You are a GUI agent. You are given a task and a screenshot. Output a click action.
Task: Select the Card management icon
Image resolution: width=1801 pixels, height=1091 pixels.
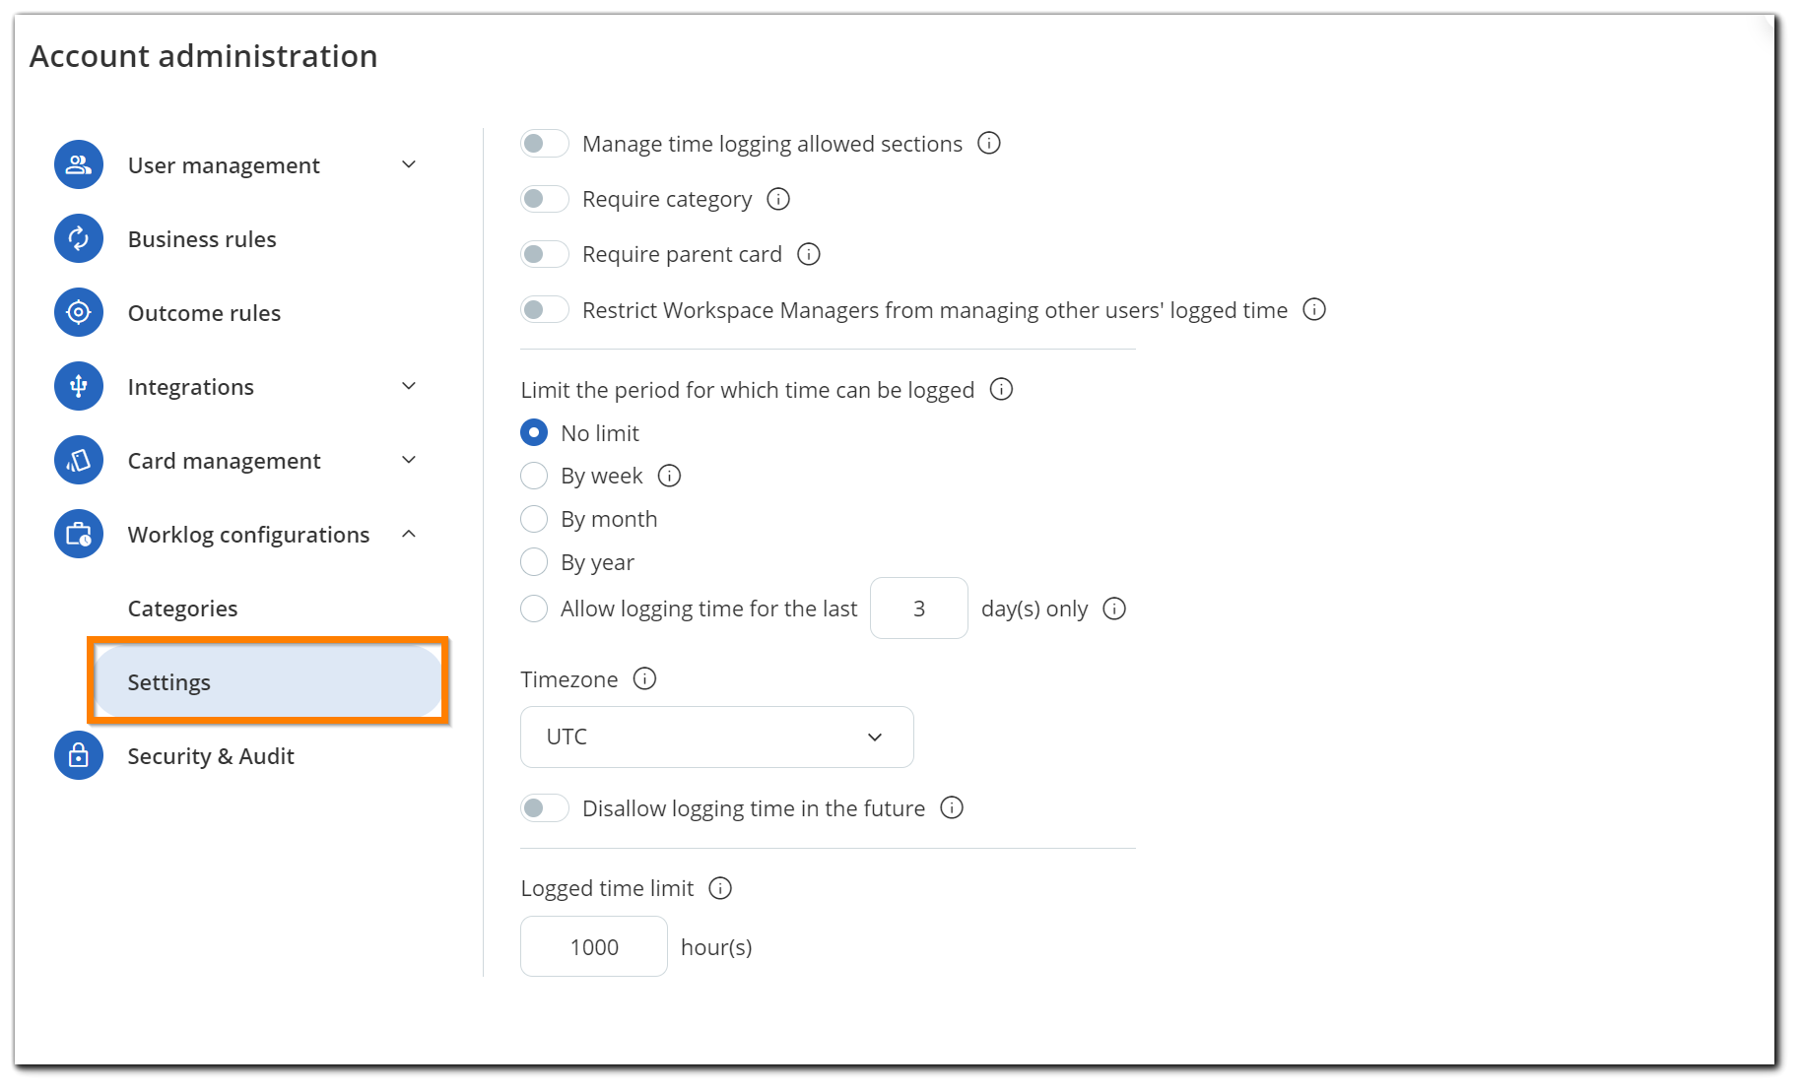[78, 460]
